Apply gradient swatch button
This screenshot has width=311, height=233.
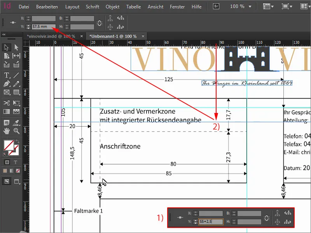click(11, 171)
